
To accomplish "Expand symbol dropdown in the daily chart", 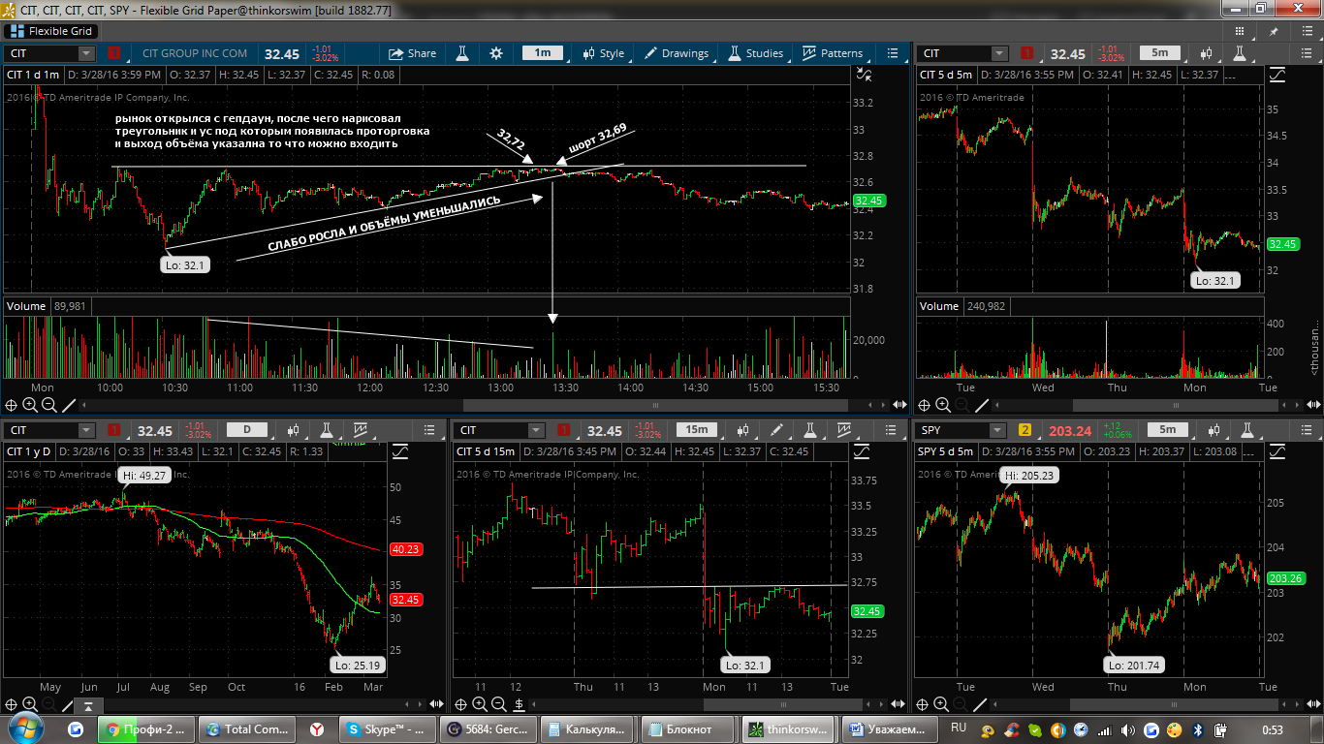I will [86, 430].
